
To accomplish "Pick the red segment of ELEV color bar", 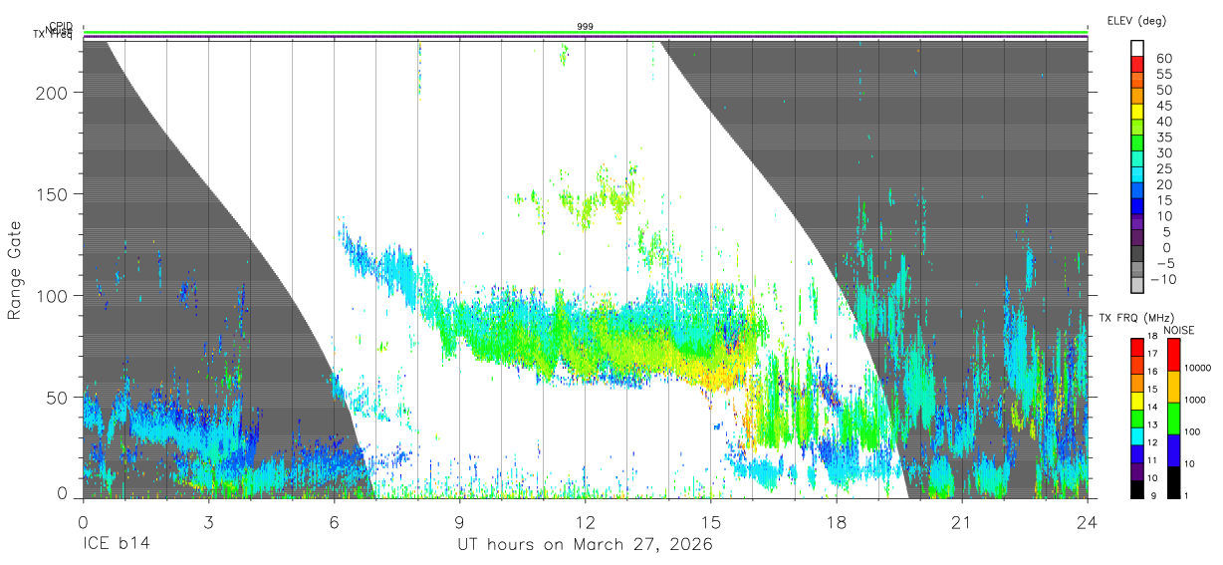I will [x=1137, y=63].
